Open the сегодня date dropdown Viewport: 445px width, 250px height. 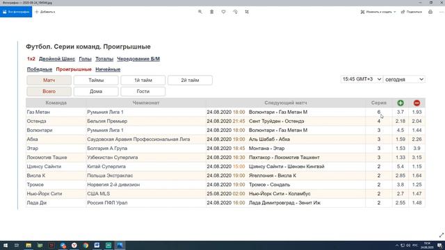[x=404, y=79]
